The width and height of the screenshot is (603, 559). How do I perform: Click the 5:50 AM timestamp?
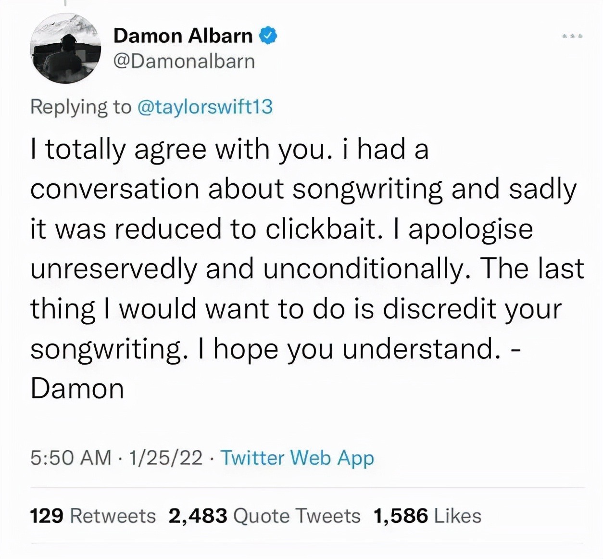(71, 457)
